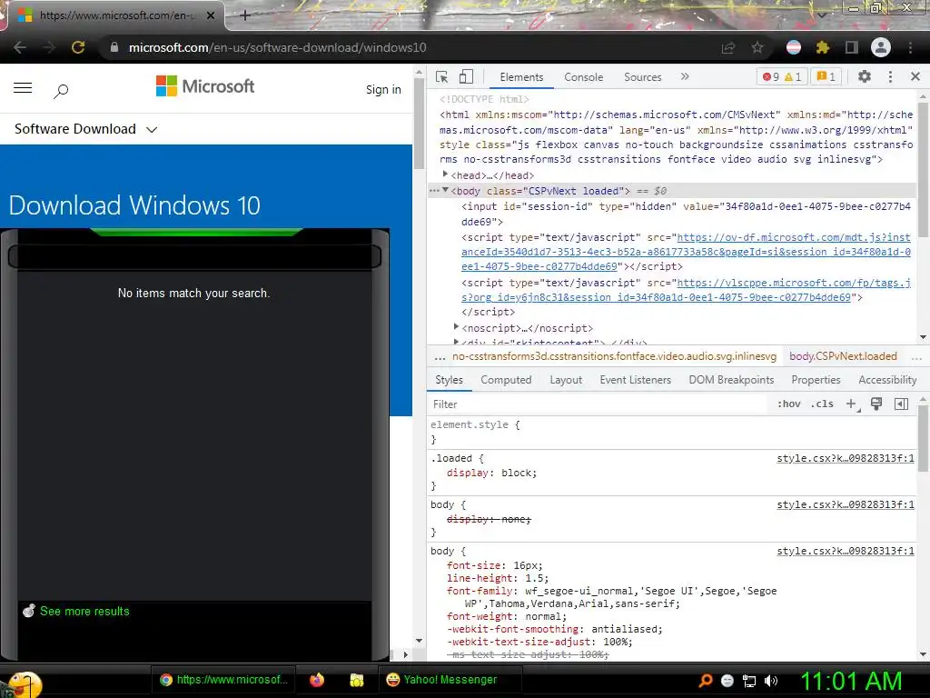
Task: Show more DevTools tabs chevron
Action: pyautogui.click(x=685, y=76)
